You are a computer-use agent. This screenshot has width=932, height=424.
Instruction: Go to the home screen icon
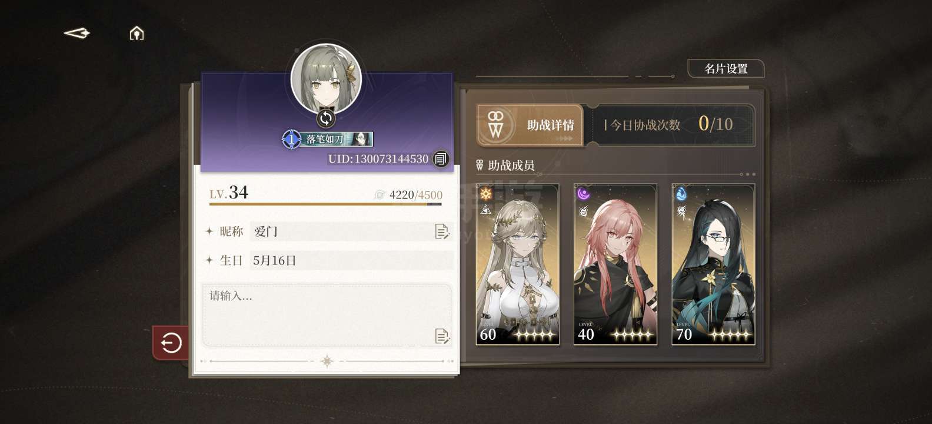point(137,33)
